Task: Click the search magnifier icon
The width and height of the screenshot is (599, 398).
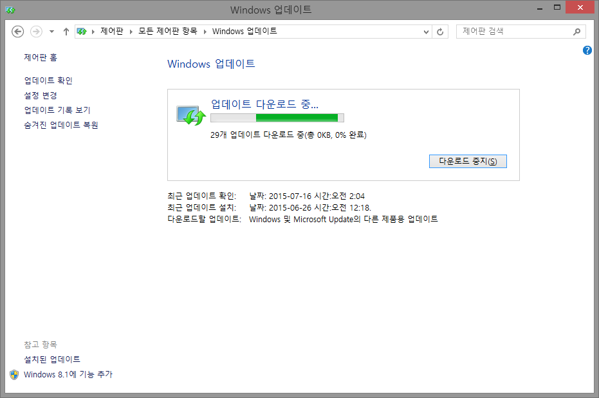Action: coord(577,32)
